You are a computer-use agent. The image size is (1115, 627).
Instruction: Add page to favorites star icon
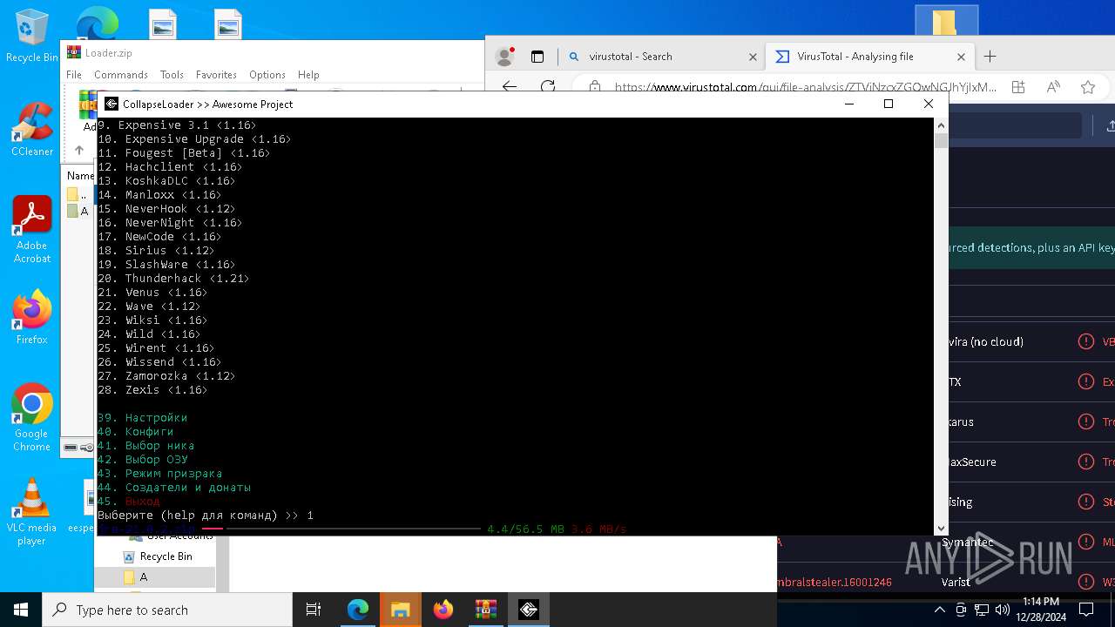[1088, 87]
